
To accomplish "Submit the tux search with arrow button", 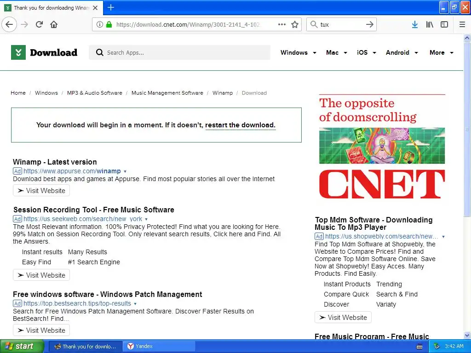I will [370, 24].
